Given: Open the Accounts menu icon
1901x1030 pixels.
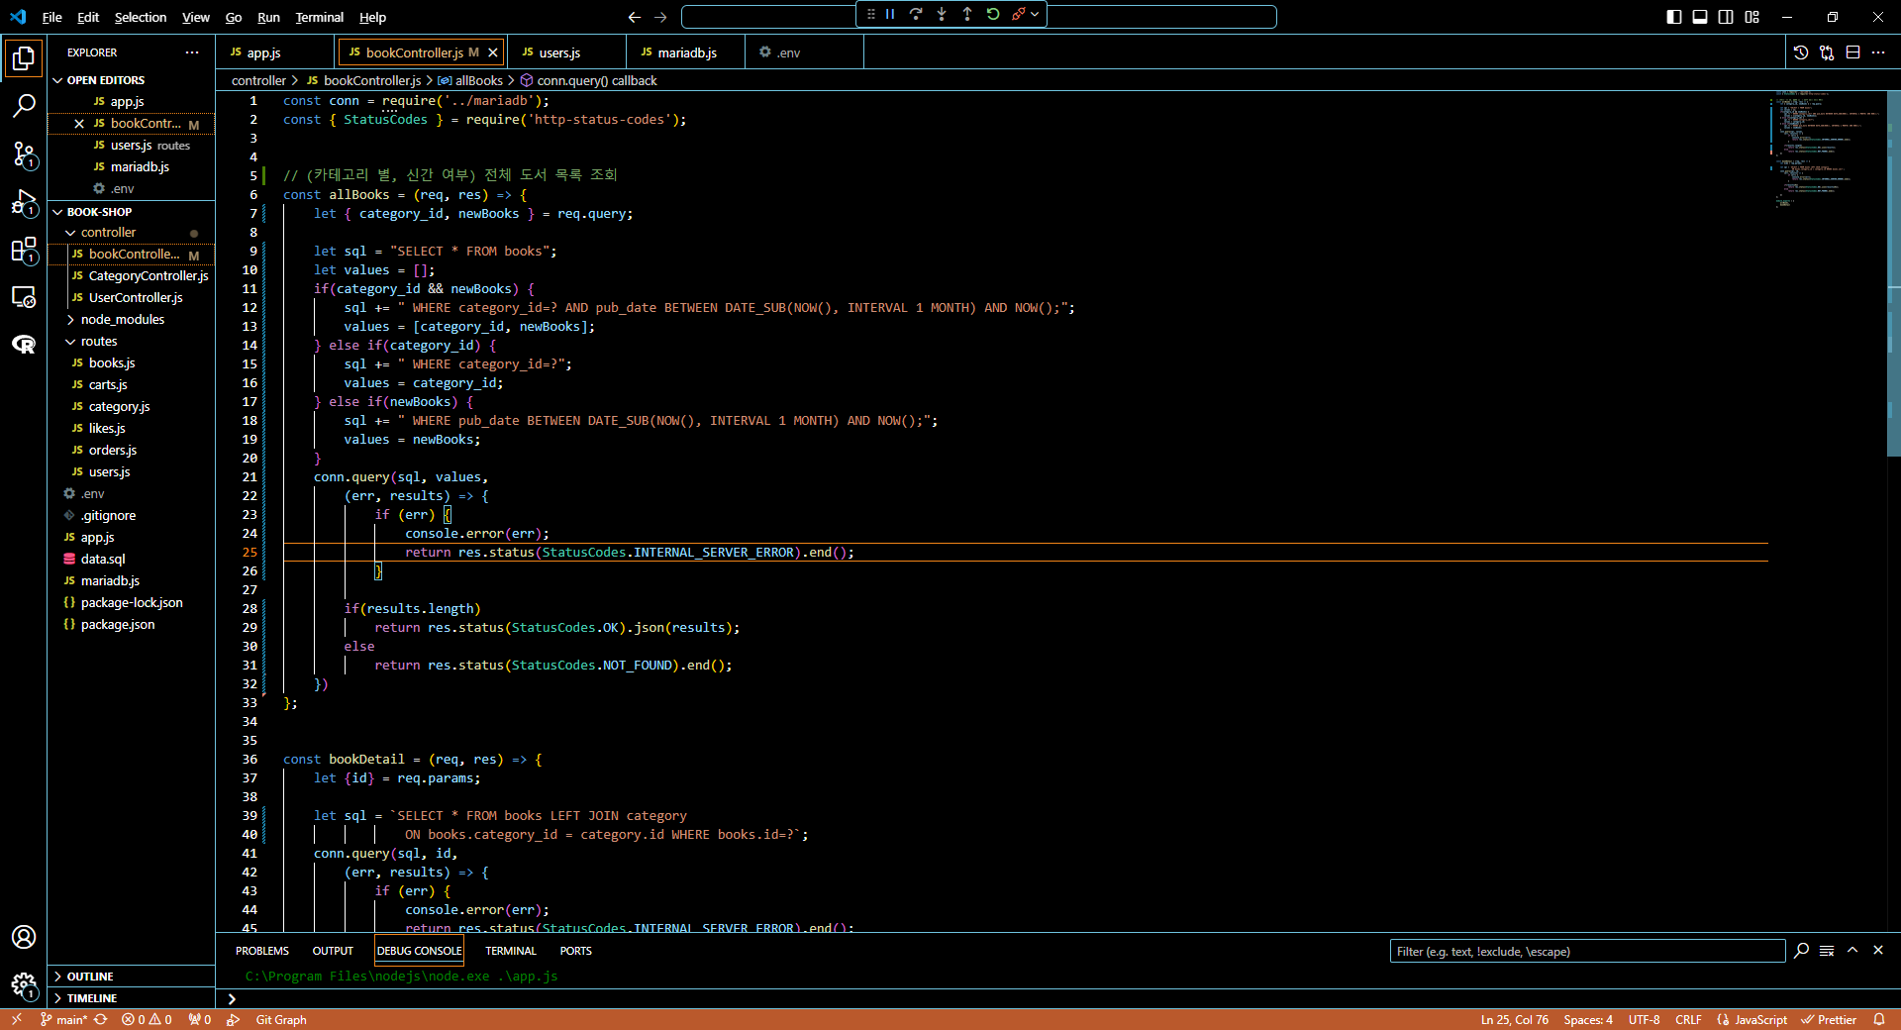Looking at the screenshot, I should click(x=24, y=937).
